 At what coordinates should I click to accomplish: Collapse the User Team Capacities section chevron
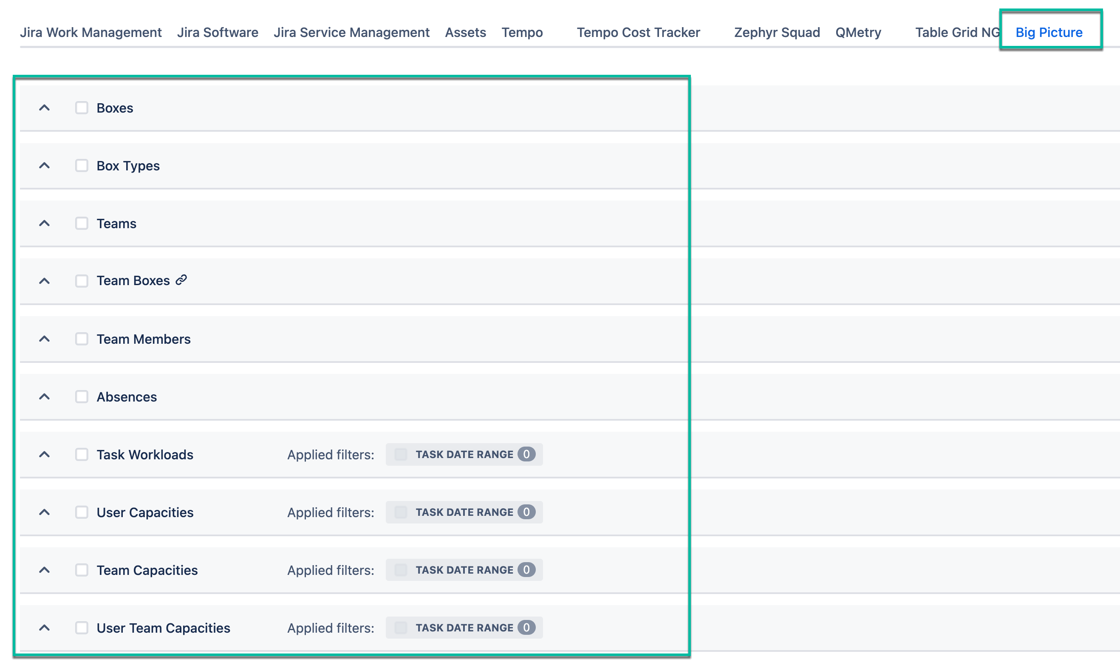(x=44, y=628)
